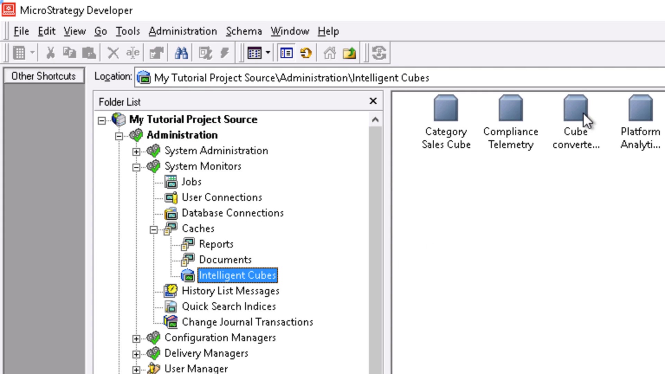This screenshot has width=665, height=374.
Task: Open the Administration menu
Action: click(x=183, y=31)
